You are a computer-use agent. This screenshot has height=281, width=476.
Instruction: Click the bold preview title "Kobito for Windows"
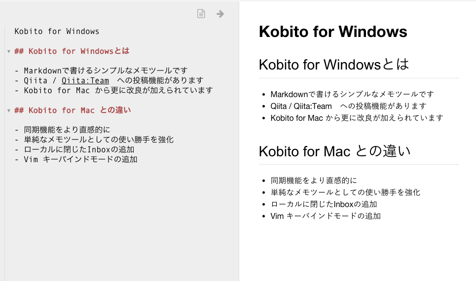click(x=333, y=32)
